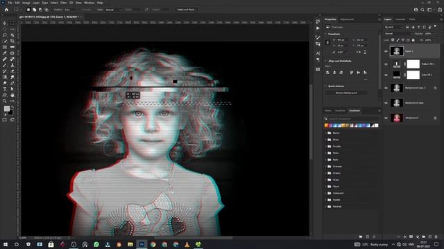444x249 pixels.
Task: Open the Image menu
Action: point(26,3)
